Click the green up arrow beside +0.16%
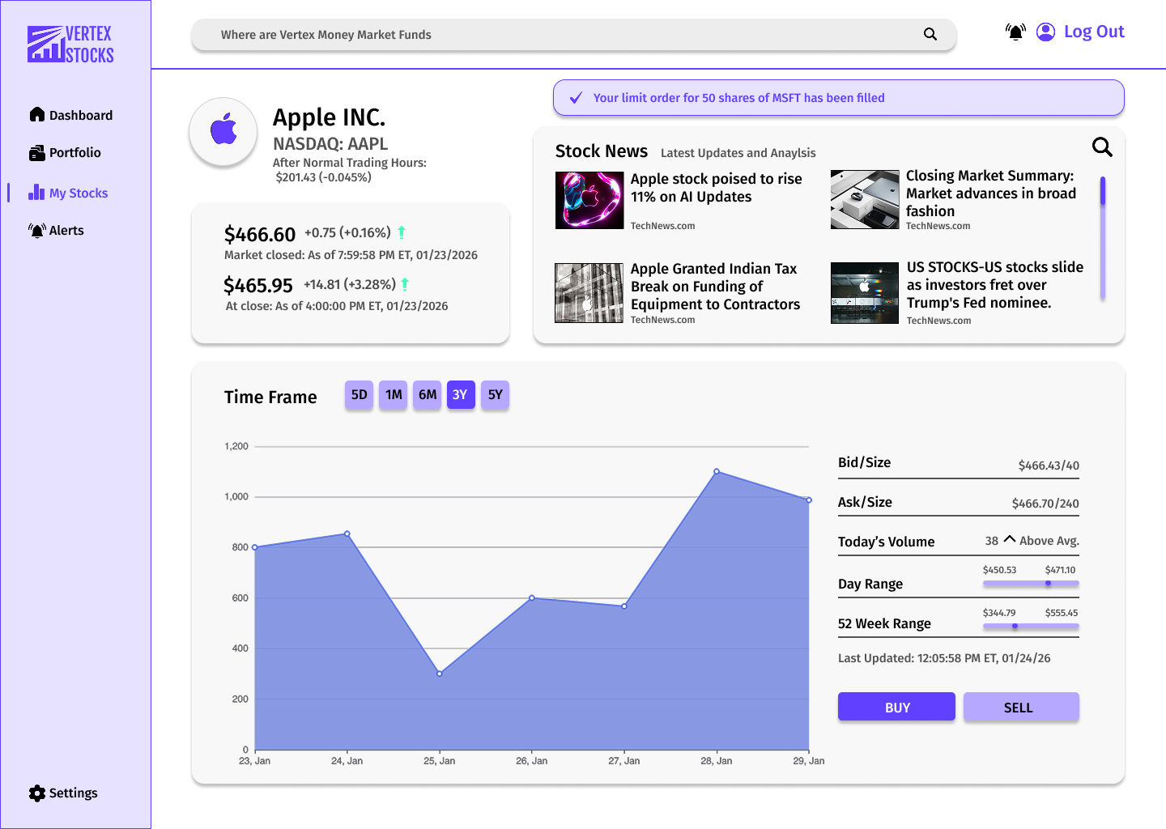 pos(402,232)
